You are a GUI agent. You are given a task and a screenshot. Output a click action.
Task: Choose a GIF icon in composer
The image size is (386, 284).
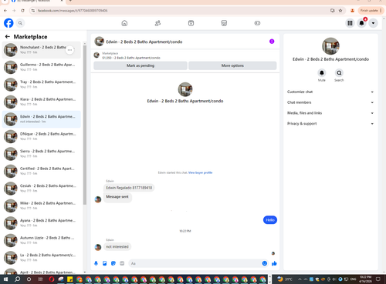pyautogui.click(x=122, y=263)
